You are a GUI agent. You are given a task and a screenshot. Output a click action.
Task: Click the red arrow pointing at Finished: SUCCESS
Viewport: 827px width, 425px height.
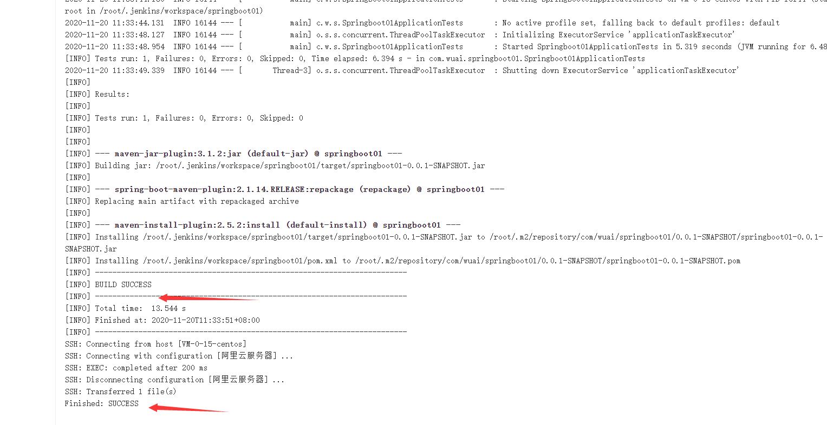188,408
